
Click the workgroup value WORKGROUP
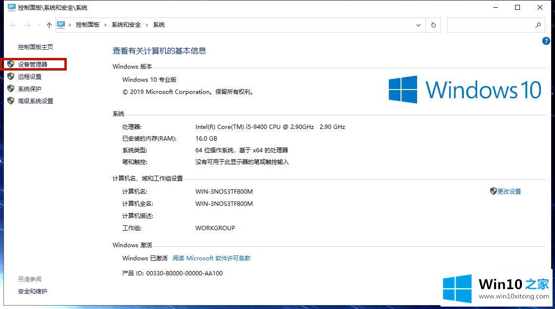215,228
